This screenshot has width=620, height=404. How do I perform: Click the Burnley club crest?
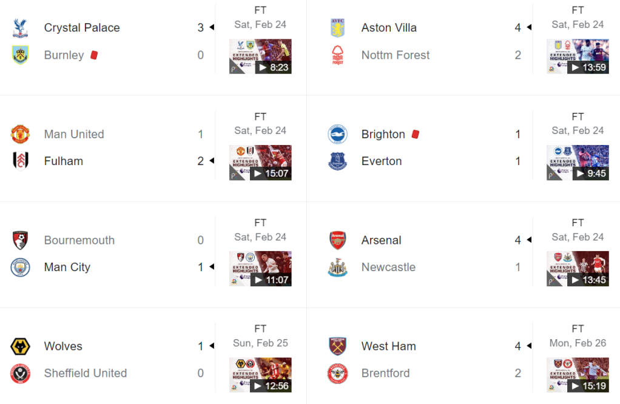coord(20,55)
